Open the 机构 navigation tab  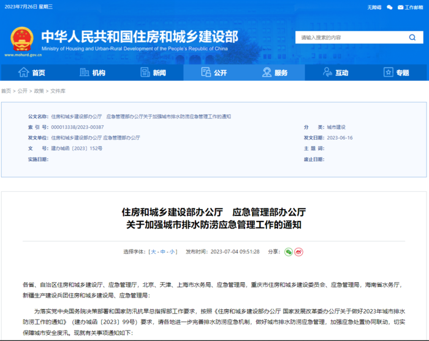[92, 72]
